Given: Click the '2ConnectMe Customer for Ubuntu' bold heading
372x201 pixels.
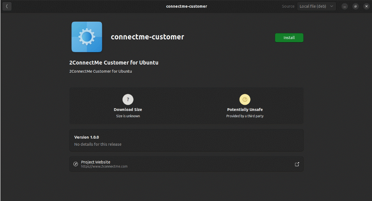Looking at the screenshot, I should pos(113,63).
